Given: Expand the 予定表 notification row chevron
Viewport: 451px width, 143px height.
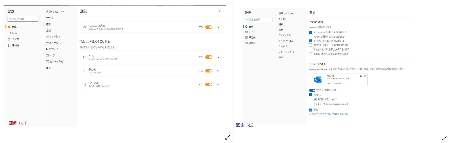Looking at the screenshot, I should pos(218,71).
